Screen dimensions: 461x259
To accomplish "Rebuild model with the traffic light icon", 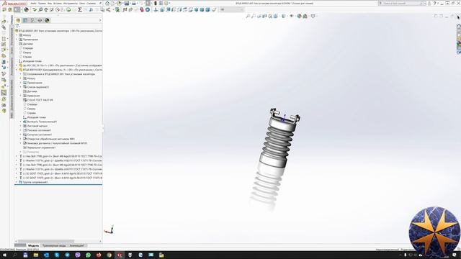I will click(156, 3).
